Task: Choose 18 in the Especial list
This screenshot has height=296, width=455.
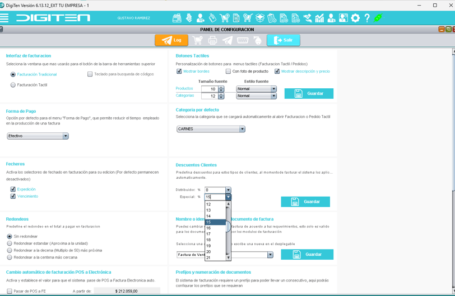Action: (215, 240)
